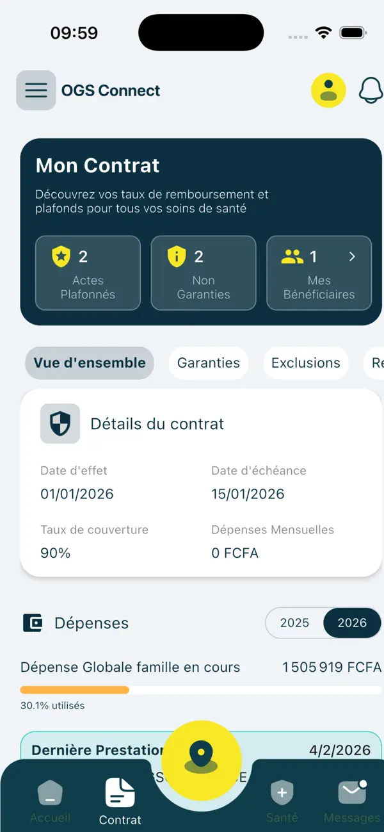384x832 pixels.
Task: Select the Contrat item in bottom navigation
Action: (x=120, y=797)
